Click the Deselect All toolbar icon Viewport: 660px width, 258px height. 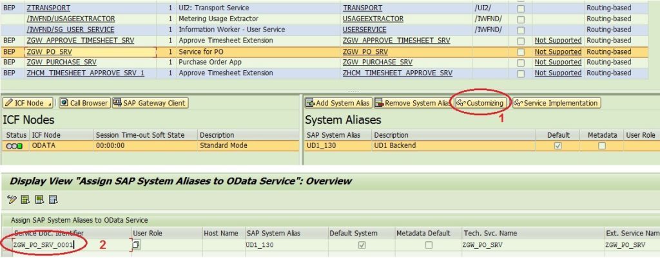(53, 199)
